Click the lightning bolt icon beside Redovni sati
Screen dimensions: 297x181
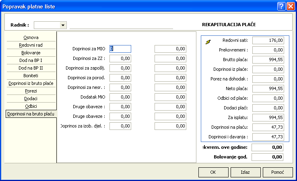coord(208,41)
